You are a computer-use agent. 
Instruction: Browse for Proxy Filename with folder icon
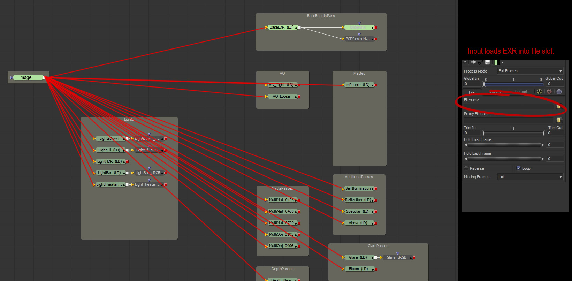coord(559,120)
